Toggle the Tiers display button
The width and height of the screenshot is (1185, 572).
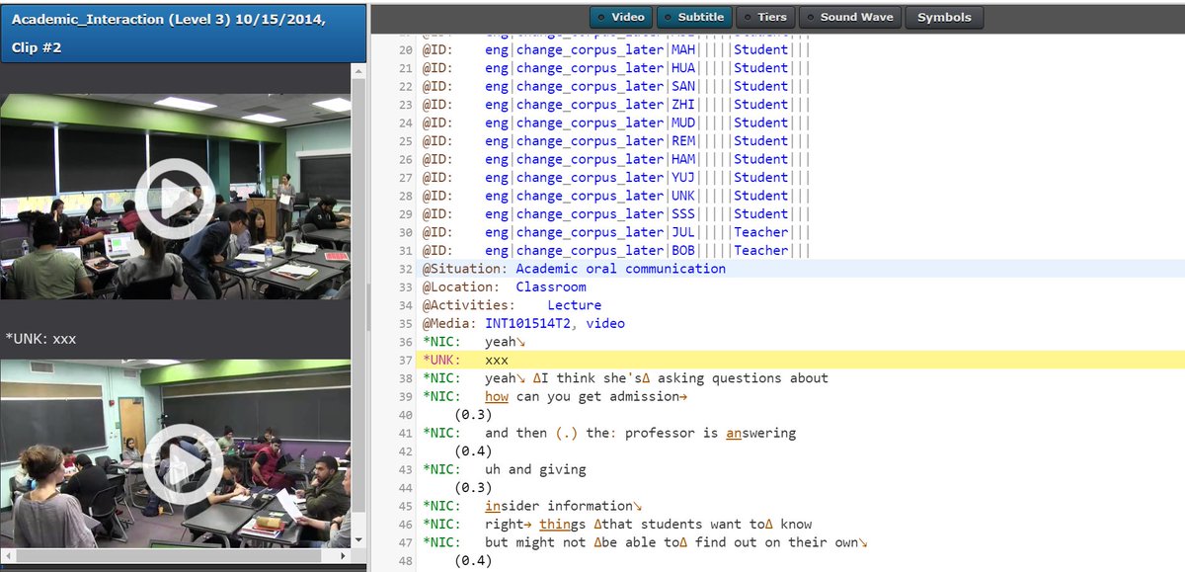coord(765,17)
